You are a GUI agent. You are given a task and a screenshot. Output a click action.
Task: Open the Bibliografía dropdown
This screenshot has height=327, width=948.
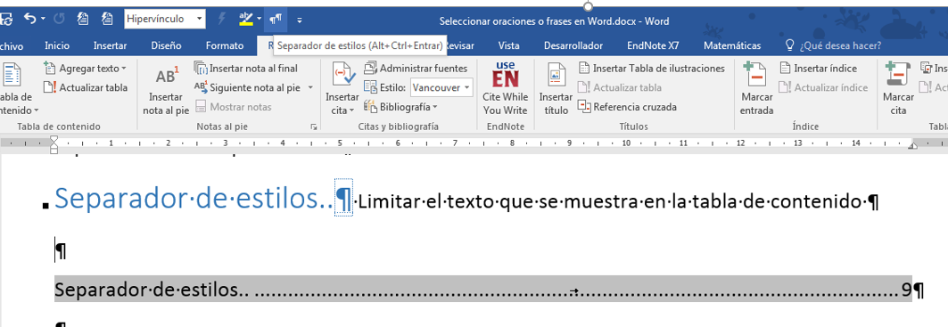pyautogui.click(x=400, y=107)
